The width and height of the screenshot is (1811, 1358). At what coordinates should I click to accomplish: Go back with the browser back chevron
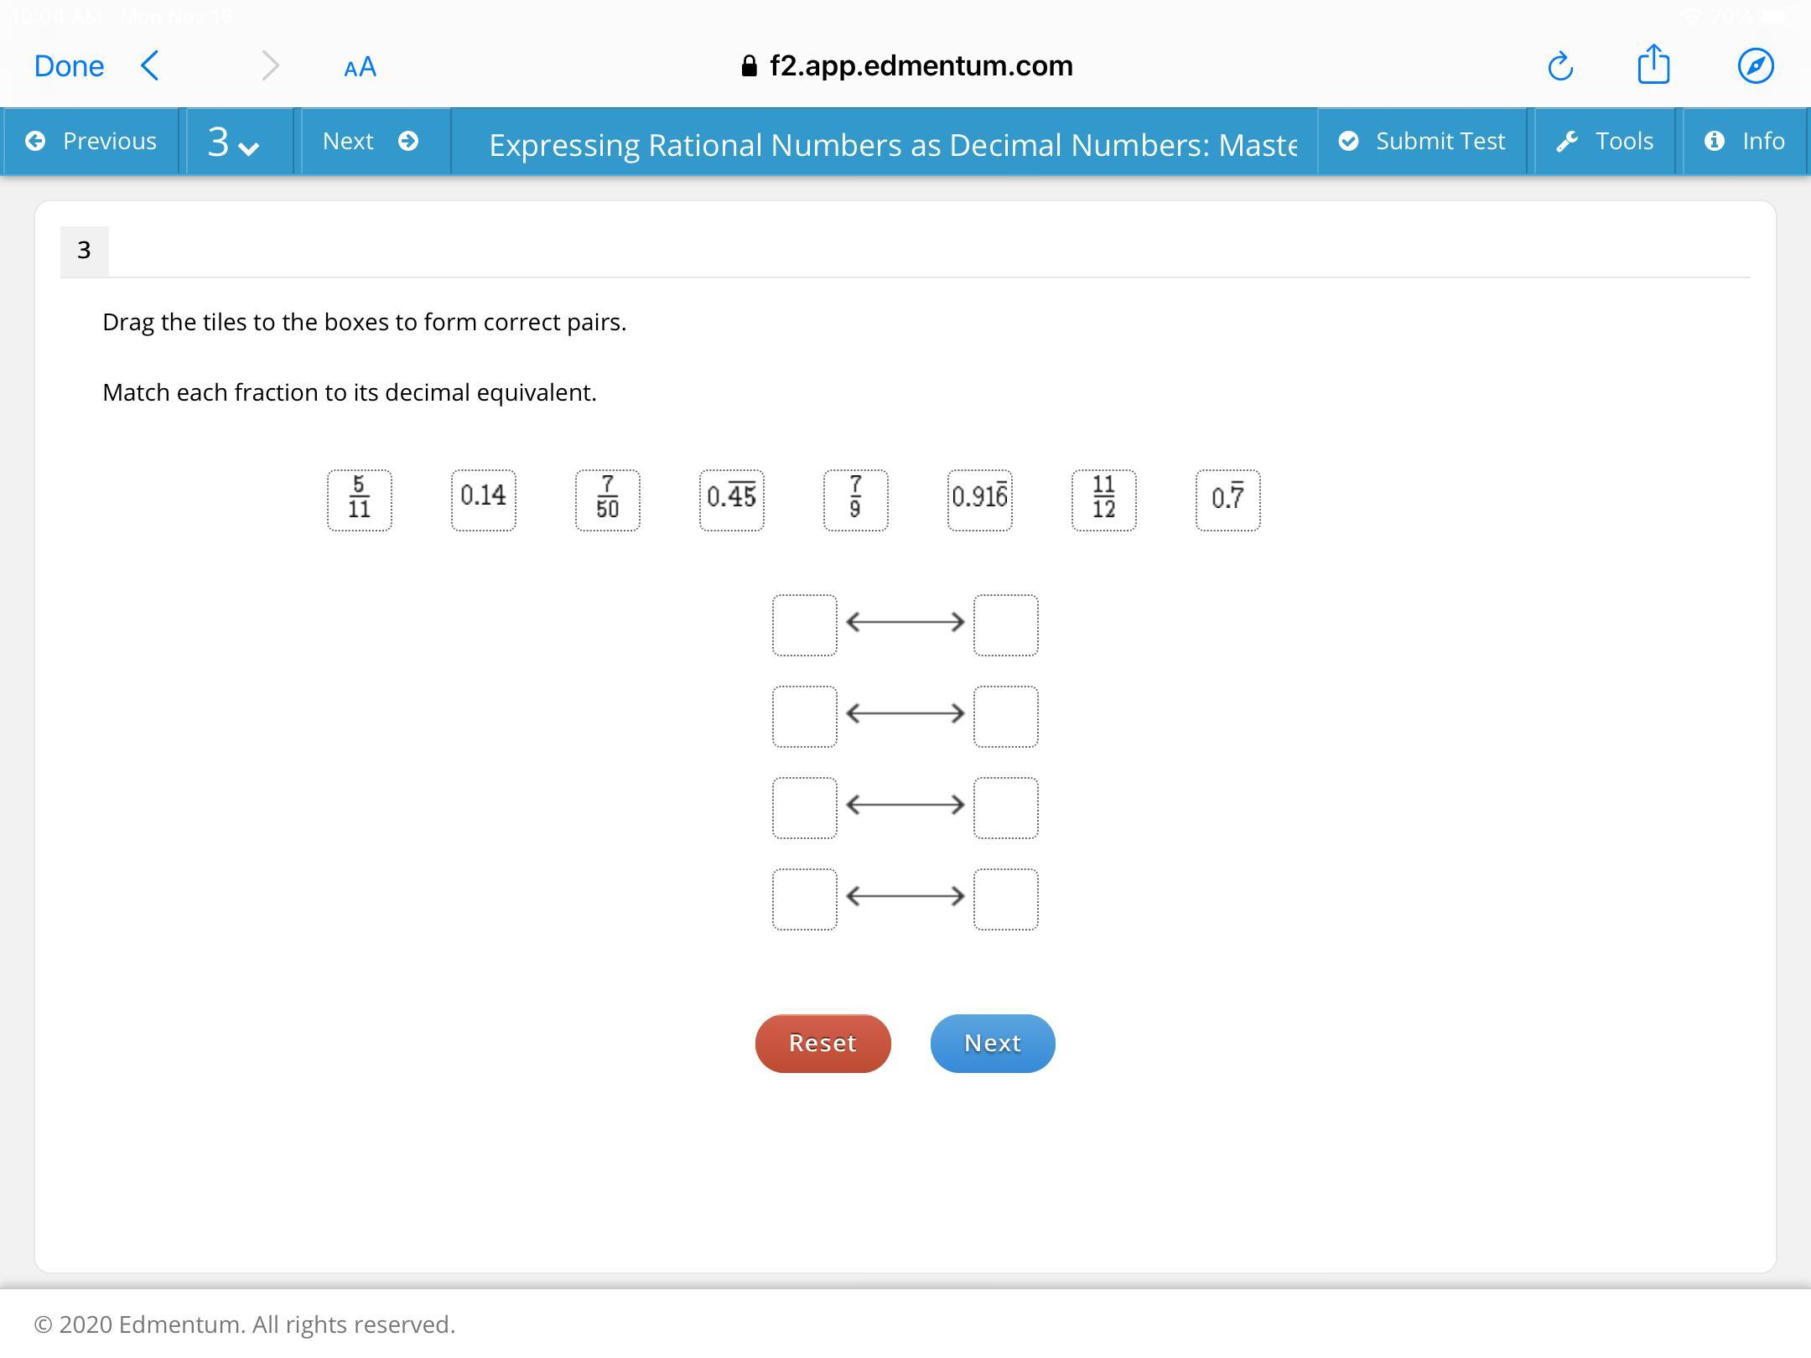151,65
